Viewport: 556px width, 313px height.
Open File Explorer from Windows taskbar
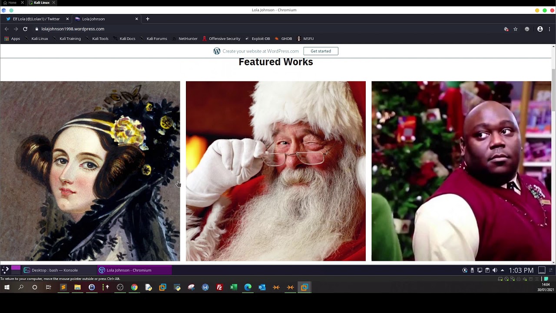(x=77, y=287)
